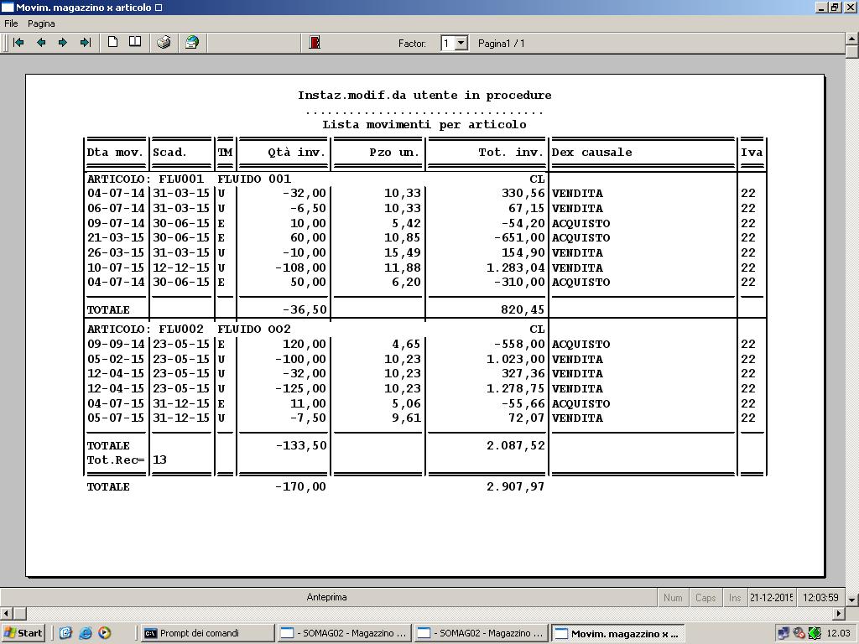Click the Dex causale column header
This screenshot has width=859, height=644.
coord(591,153)
